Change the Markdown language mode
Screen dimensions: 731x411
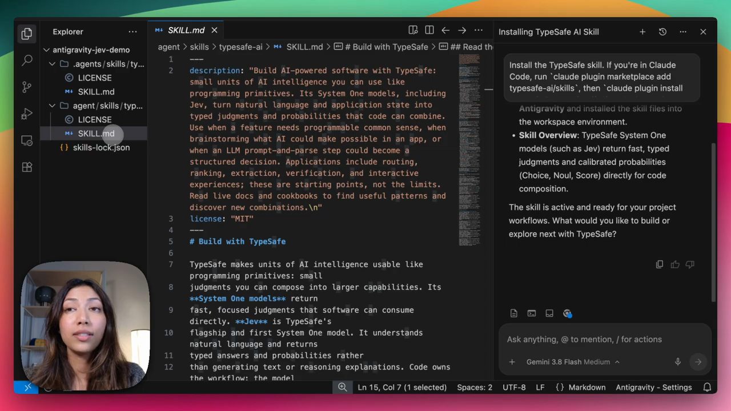pyautogui.click(x=580, y=387)
